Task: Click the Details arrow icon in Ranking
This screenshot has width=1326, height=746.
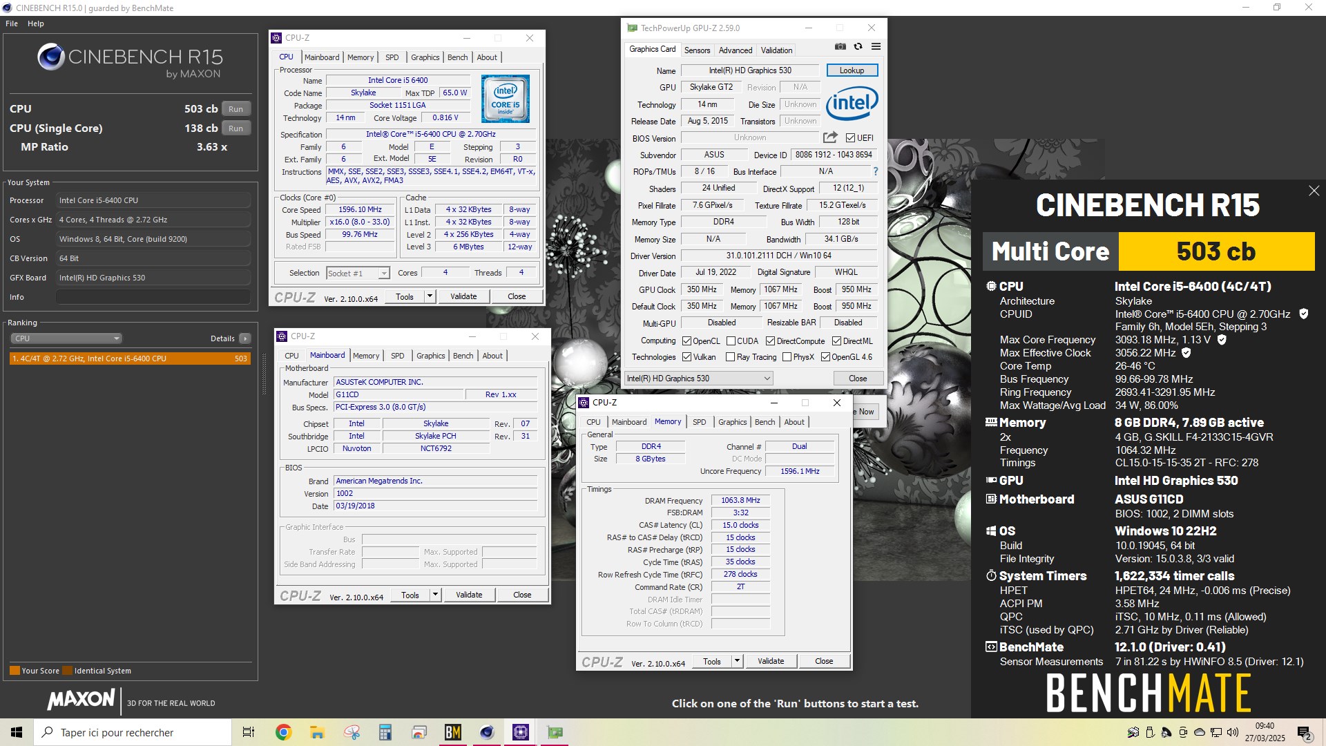Action: coord(245,338)
